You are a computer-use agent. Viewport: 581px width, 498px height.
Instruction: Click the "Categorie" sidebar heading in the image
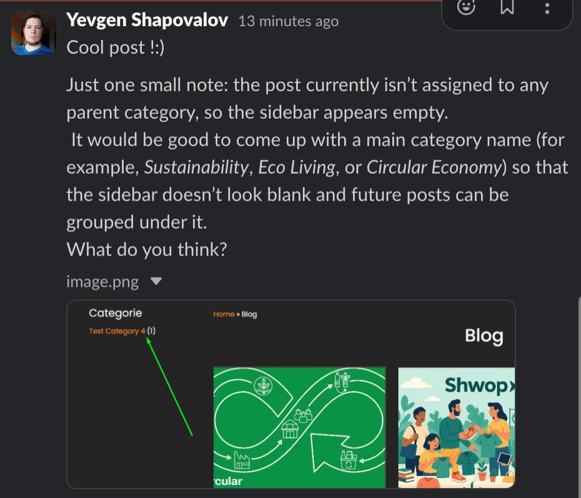coord(116,313)
